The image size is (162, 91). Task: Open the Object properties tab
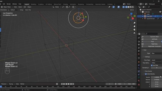tap(139, 62)
